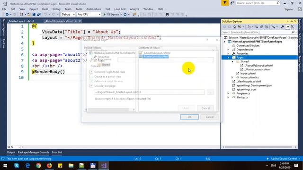Screen dimensions: 303x170
Task: Toggle the bookmark icon in the toolbar
Action: click(167, 15)
